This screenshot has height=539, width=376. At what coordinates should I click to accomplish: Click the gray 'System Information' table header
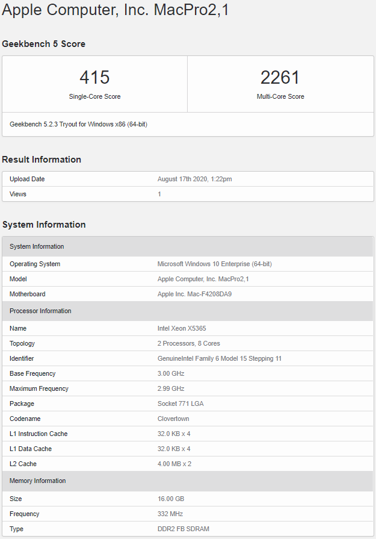(188, 246)
